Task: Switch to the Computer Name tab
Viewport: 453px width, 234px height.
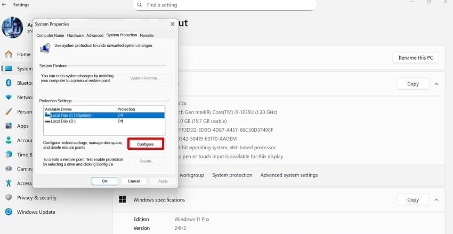Action: [x=50, y=35]
